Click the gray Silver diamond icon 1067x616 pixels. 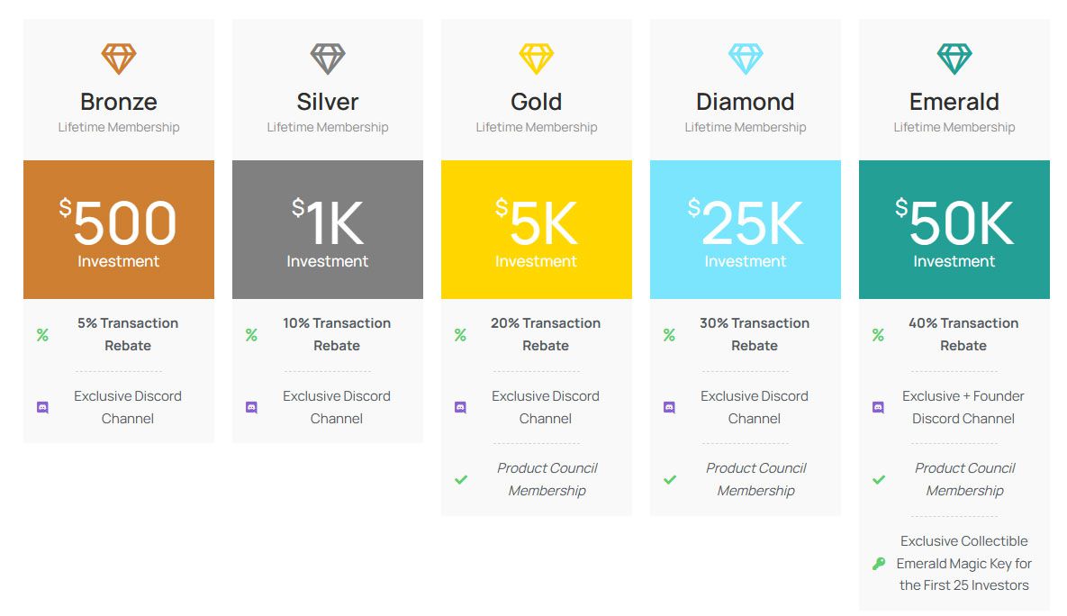[x=328, y=59]
